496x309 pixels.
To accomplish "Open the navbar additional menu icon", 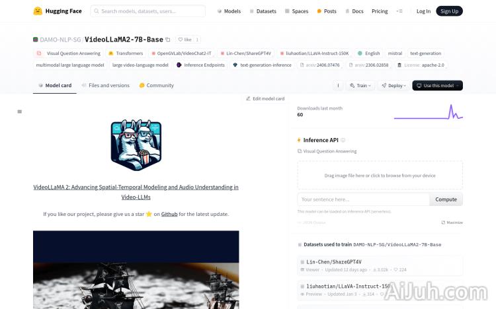I will [x=399, y=11].
